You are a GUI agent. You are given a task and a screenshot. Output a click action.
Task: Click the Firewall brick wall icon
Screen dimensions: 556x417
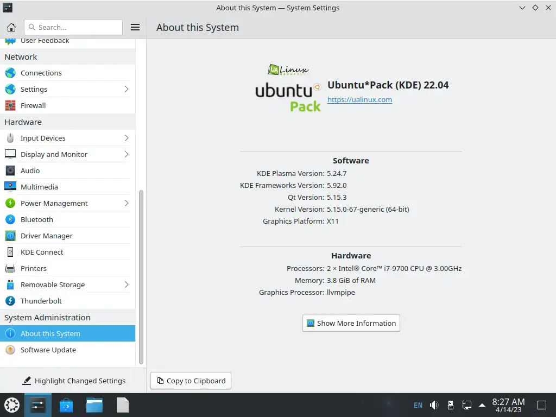point(10,105)
